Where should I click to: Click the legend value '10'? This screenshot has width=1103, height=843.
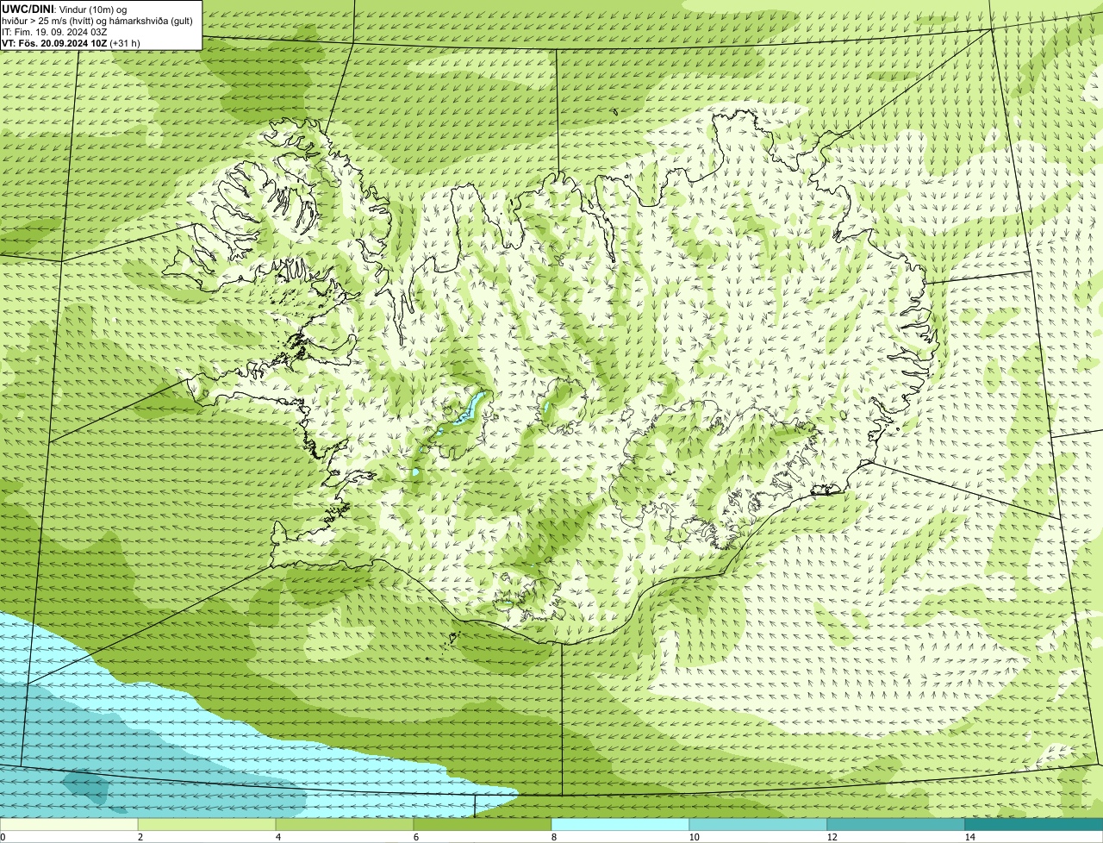point(694,837)
